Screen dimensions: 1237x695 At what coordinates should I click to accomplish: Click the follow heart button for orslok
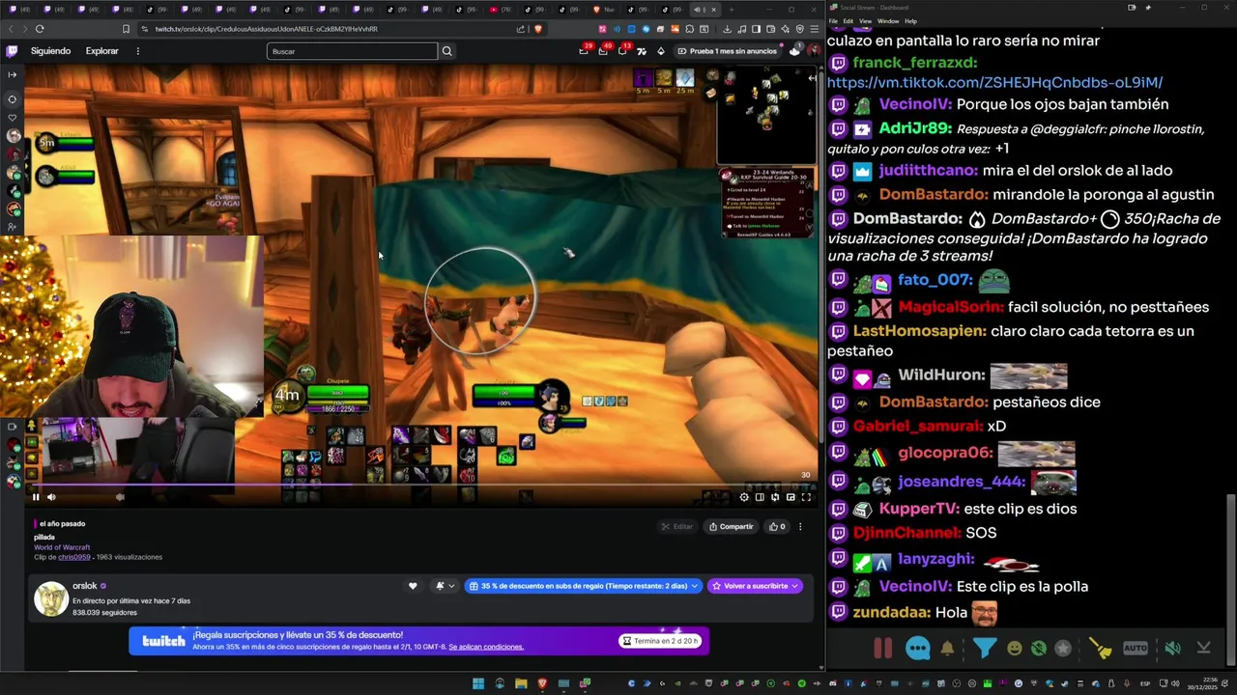point(413,586)
